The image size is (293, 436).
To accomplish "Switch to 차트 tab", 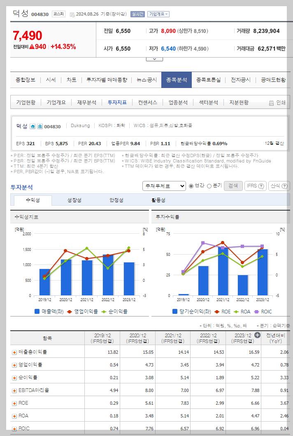I will [72, 80].
